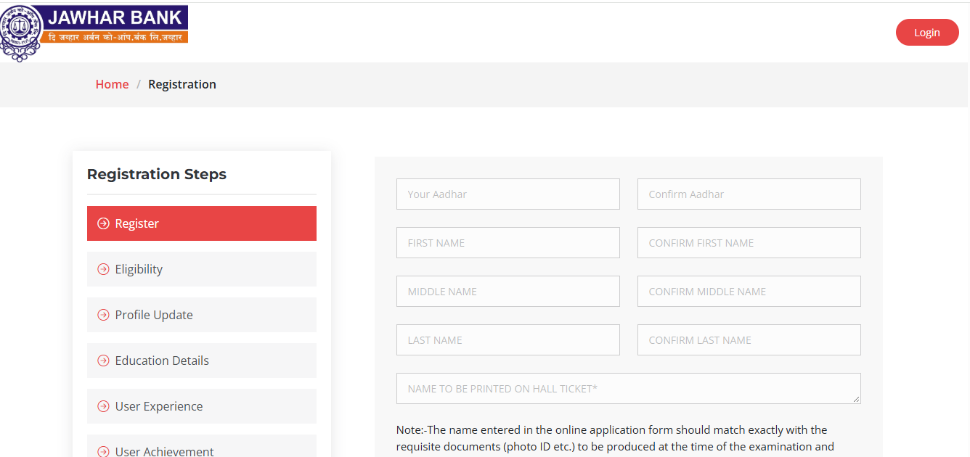
Task: Click the arrow icon beside Education Details
Action: point(103,361)
